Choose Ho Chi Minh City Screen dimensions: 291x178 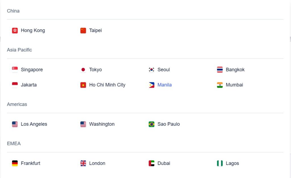[107, 85]
